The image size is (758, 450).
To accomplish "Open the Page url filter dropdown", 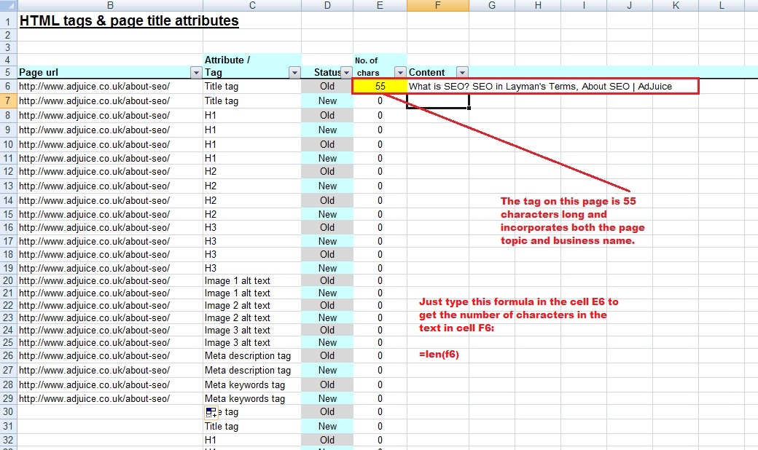I will [195, 72].
